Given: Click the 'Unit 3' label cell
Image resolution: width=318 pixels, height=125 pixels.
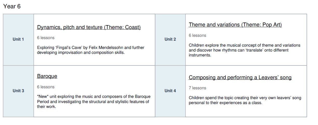Looking at the screenshot, I should (18, 91).
